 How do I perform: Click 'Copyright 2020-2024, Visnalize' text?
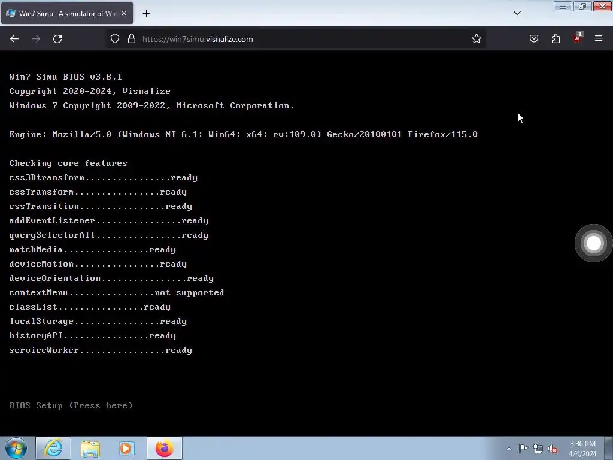[90, 91]
